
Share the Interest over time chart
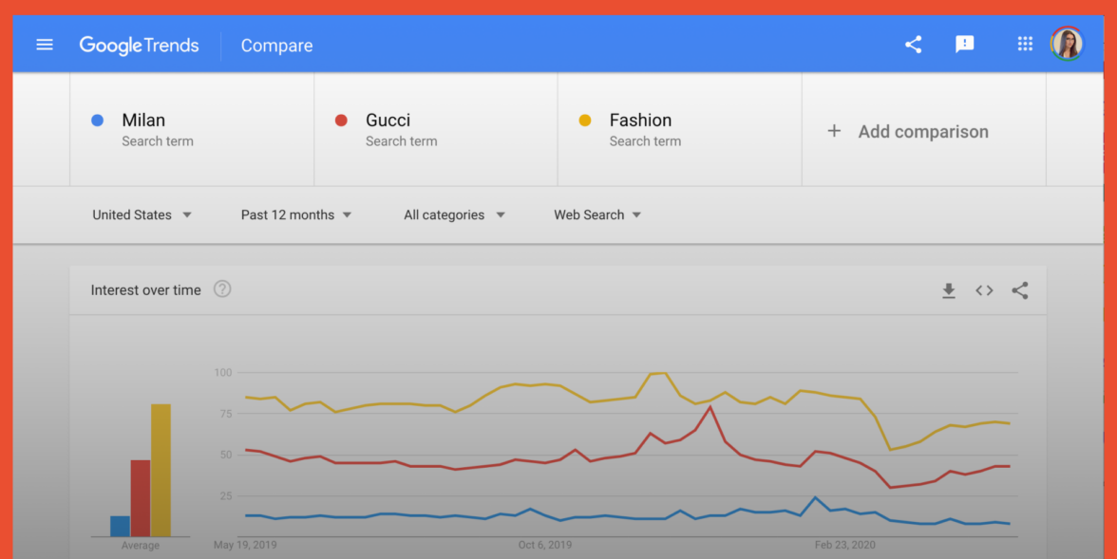coord(1019,290)
